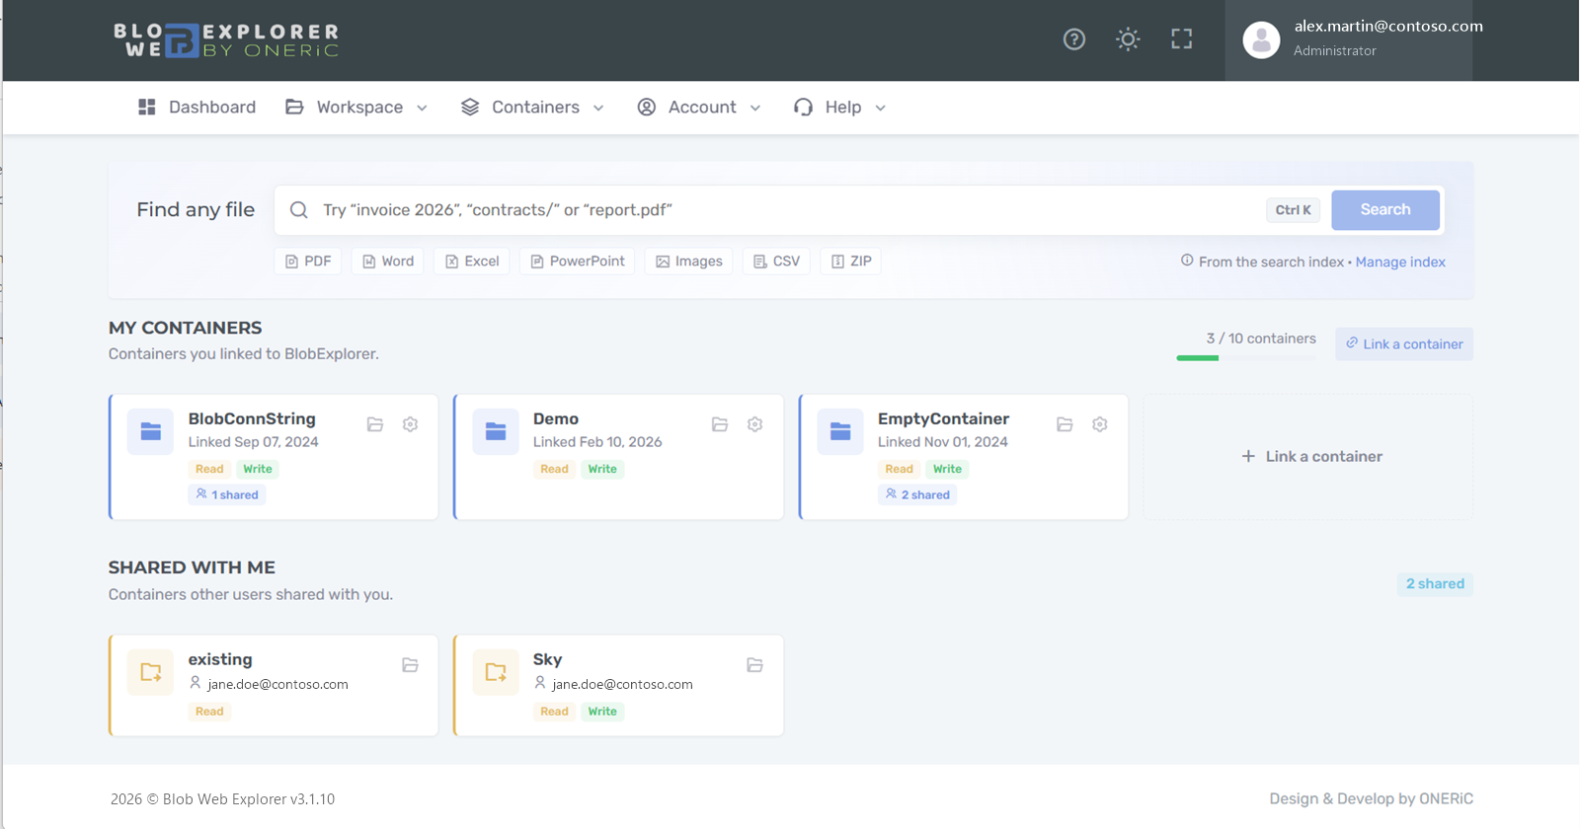Image resolution: width=1580 pixels, height=829 pixels.
Task: Expand the Account menu
Action: click(699, 108)
